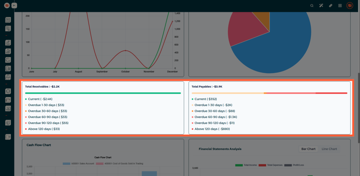The height and width of the screenshot is (176, 360).
Task: Toggle the 500001 Sales Account legend entry
Action: [78, 163]
